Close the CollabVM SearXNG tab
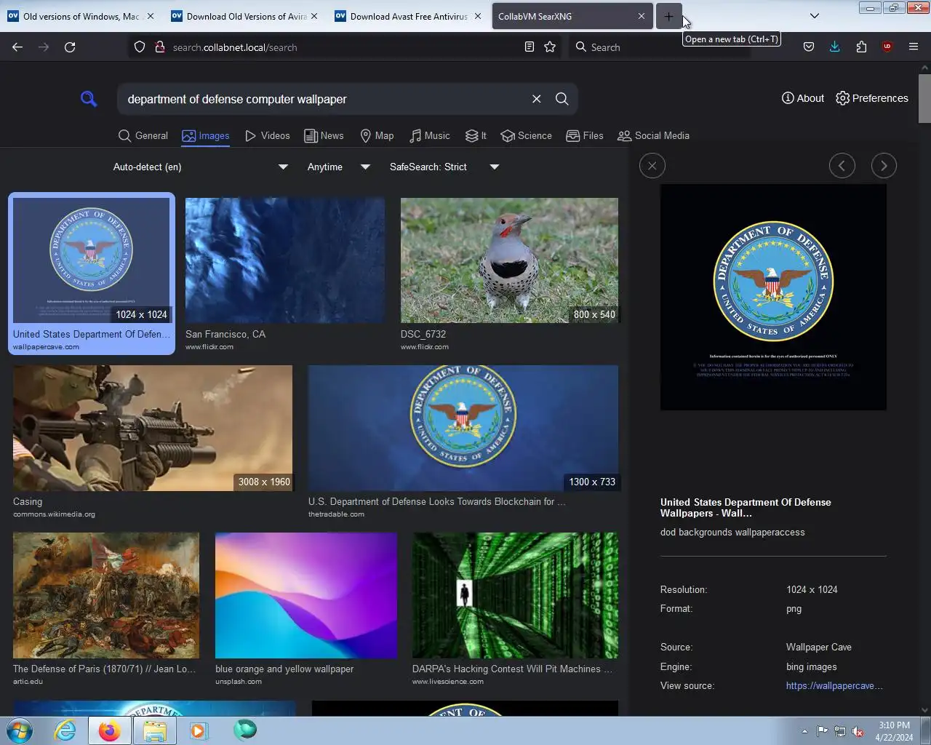This screenshot has height=745, width=931. [642, 16]
